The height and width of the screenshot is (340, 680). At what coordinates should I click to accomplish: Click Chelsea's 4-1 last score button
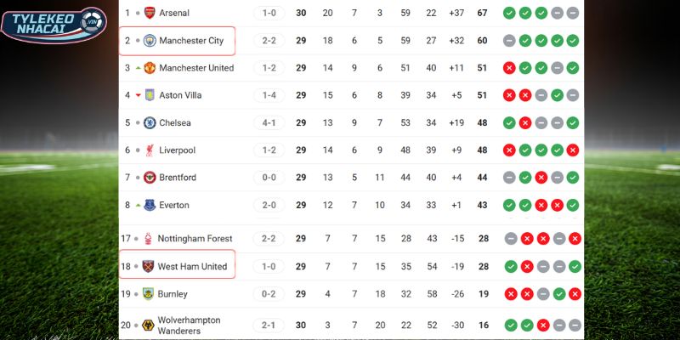(x=269, y=122)
